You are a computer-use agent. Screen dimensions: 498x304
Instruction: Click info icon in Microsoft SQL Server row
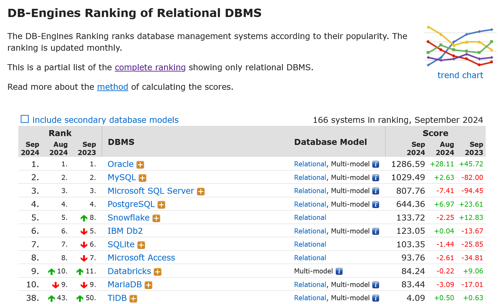[375, 191]
